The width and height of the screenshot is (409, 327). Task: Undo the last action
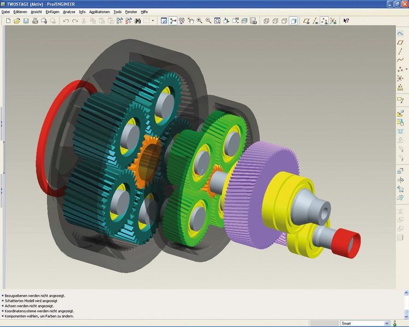(66, 21)
